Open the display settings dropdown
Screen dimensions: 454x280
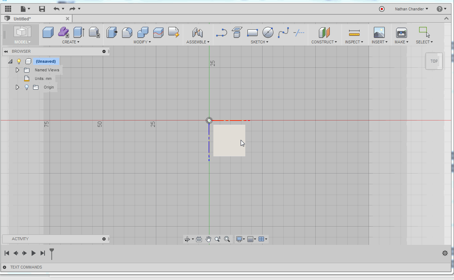tap(240, 239)
